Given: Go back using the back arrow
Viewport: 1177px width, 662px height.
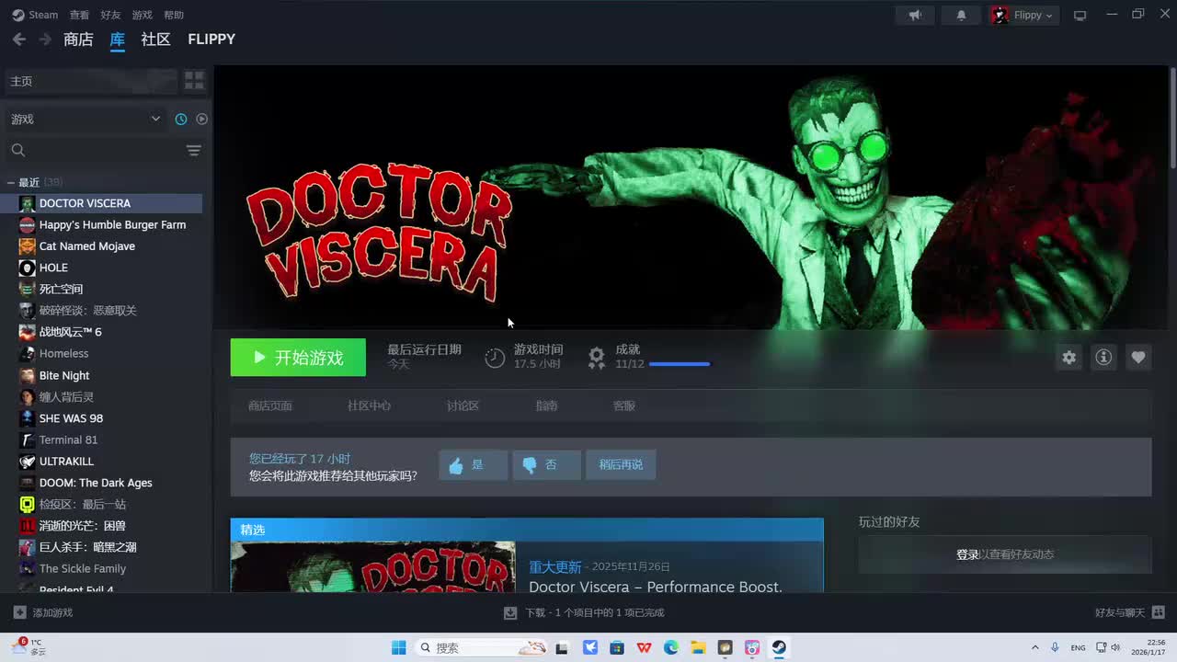Looking at the screenshot, I should coord(18,40).
